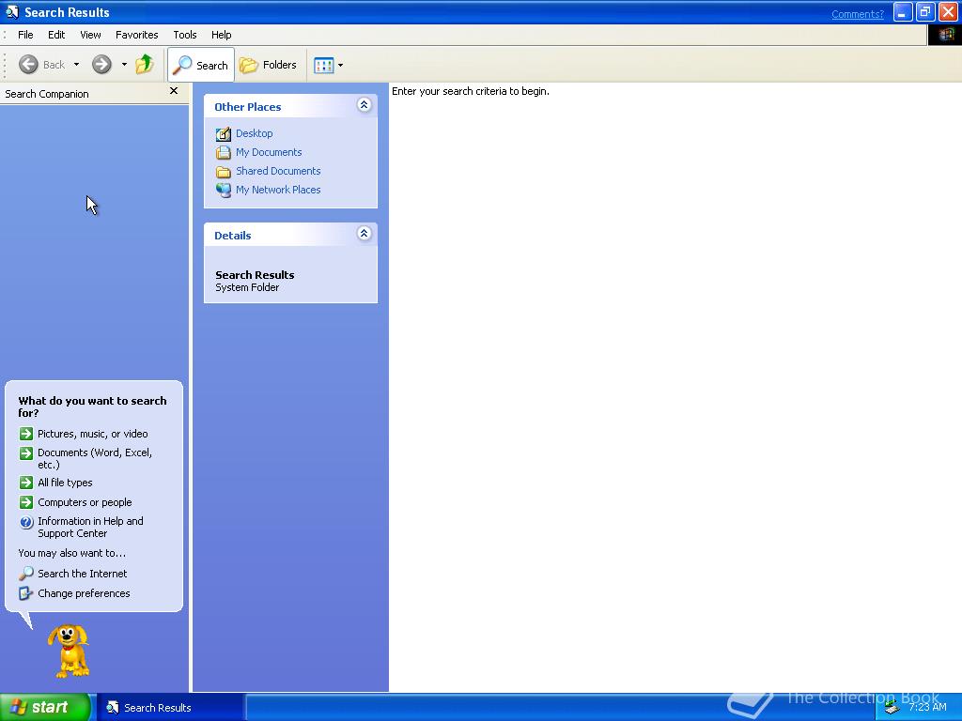962x721 pixels.
Task: Open the Views icon menu
Action: (323, 65)
